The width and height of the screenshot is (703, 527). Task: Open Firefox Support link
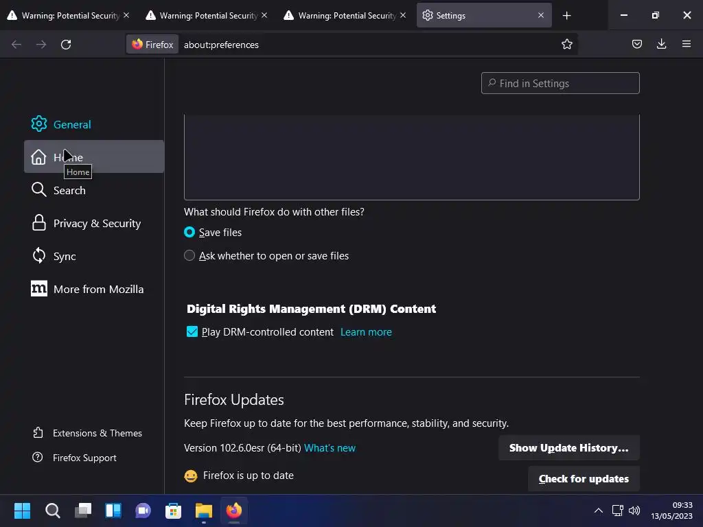pyautogui.click(x=74, y=458)
